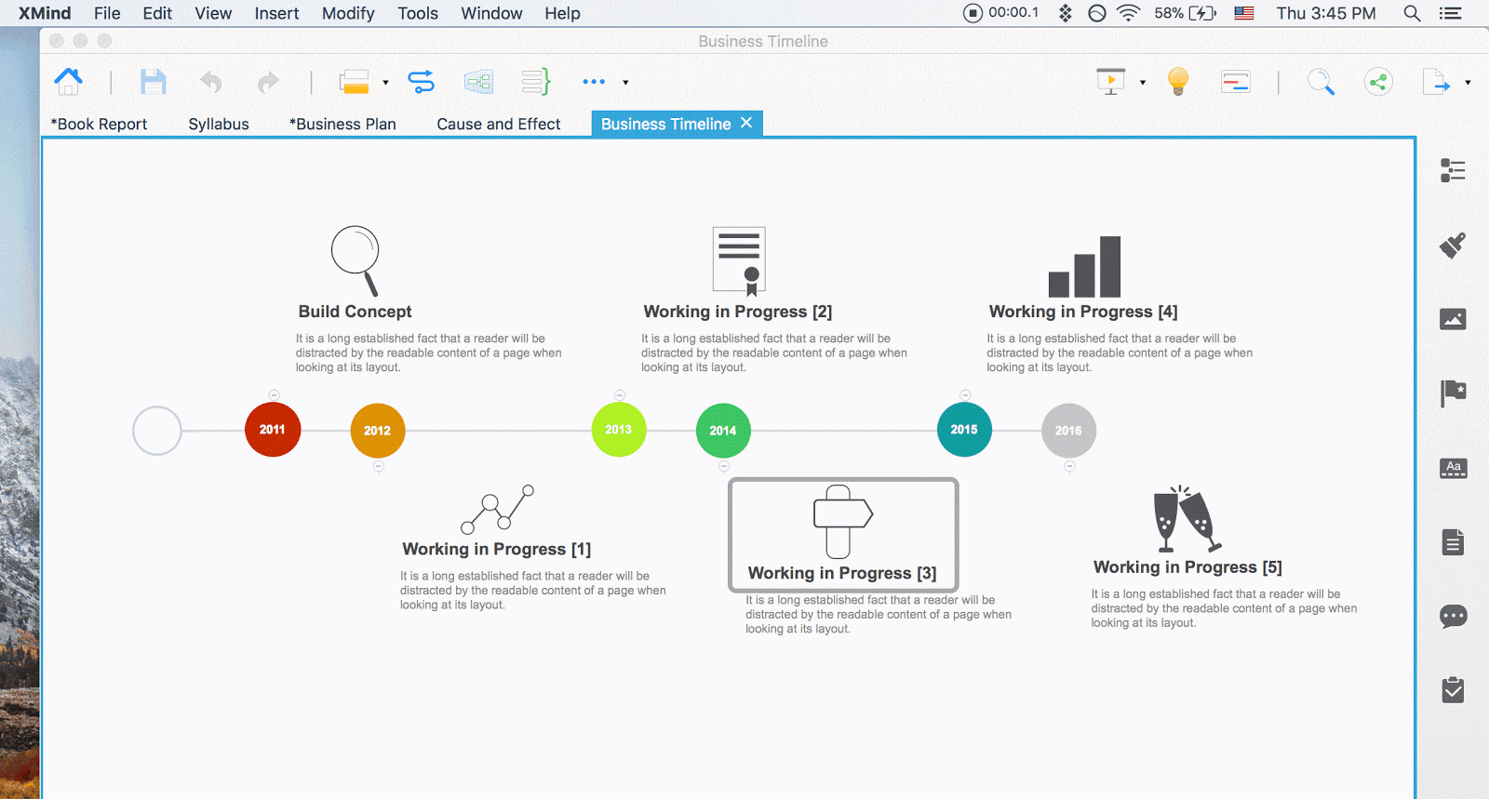Collapse the branch below the 2014 node
Viewport: 1489px width, 799px height.
[x=724, y=467]
